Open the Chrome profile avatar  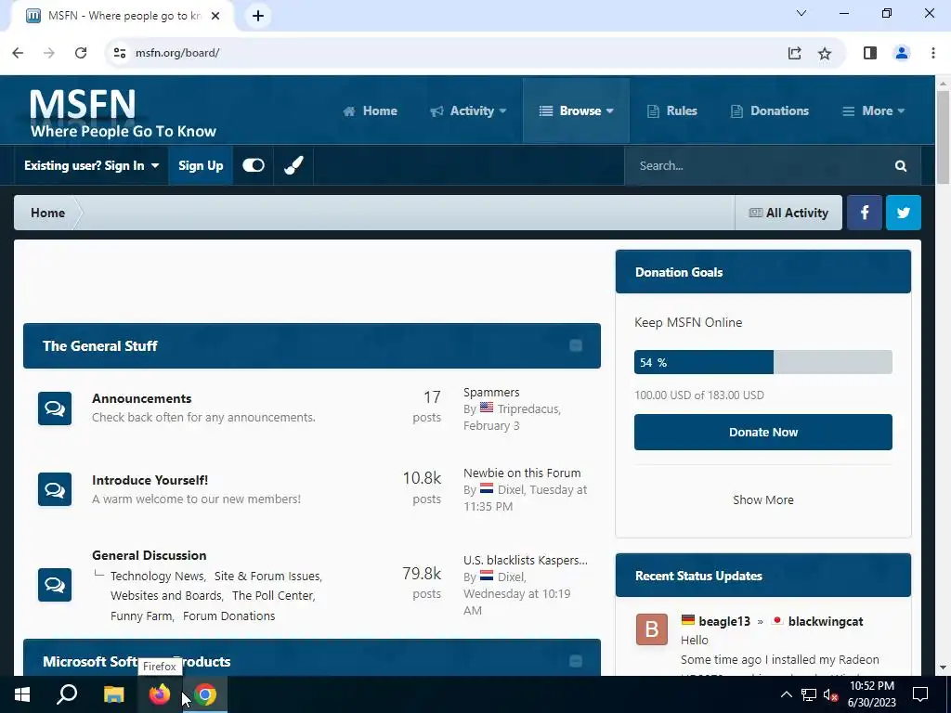tap(902, 53)
